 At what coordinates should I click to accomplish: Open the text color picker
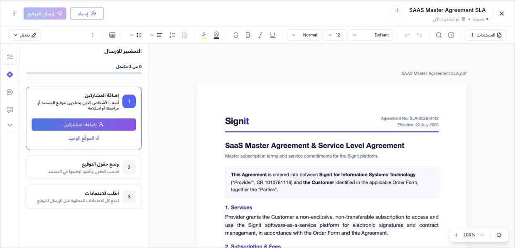(216, 35)
